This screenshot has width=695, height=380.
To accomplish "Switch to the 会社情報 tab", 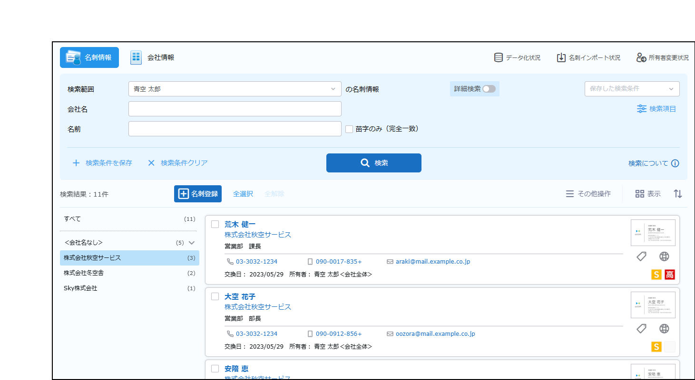I will (x=153, y=57).
